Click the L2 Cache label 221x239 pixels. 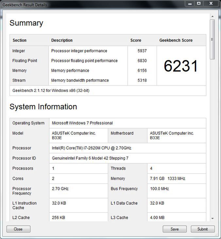[21, 218]
